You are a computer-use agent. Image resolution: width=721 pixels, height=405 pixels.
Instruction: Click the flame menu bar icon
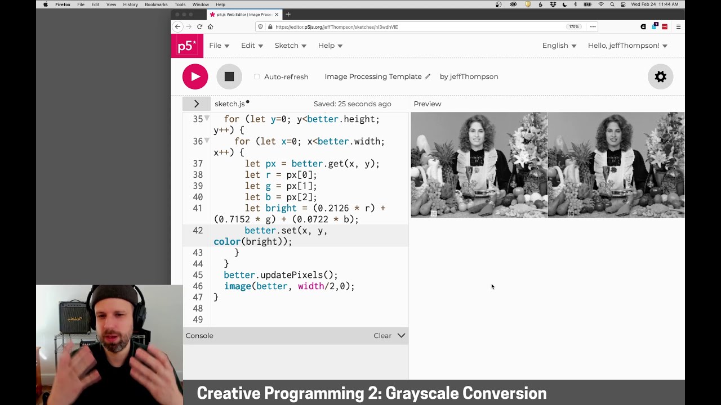(541, 4)
